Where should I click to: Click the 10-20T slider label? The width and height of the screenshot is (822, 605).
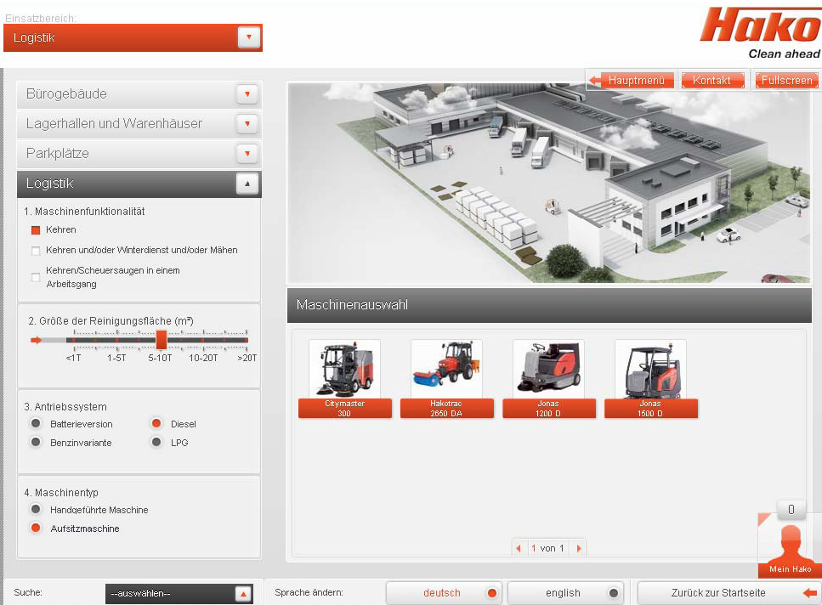[203, 359]
